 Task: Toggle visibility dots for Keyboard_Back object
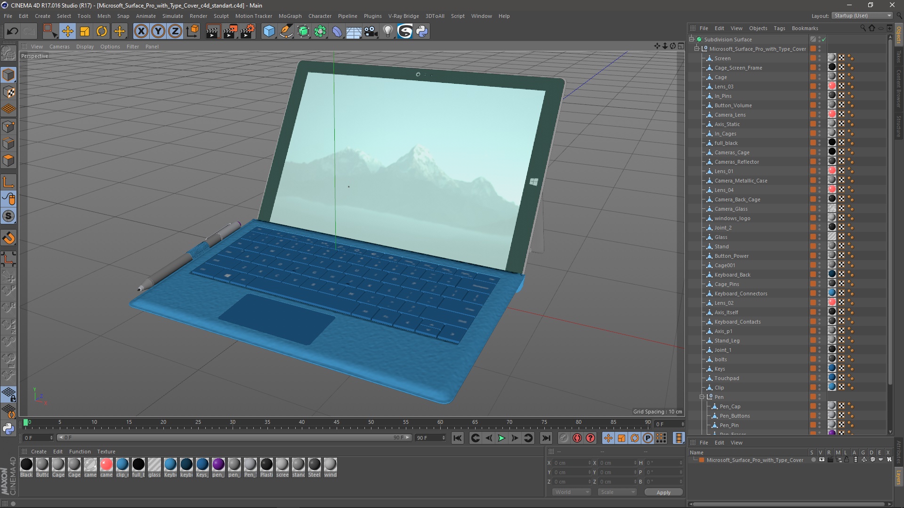coord(819,275)
